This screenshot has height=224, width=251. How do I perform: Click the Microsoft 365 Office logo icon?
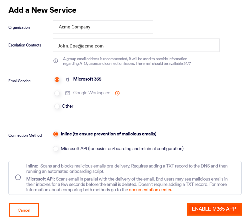point(67,80)
